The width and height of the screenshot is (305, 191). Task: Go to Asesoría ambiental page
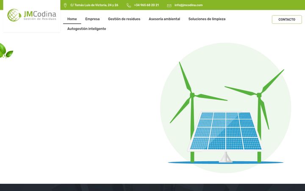tap(164, 19)
